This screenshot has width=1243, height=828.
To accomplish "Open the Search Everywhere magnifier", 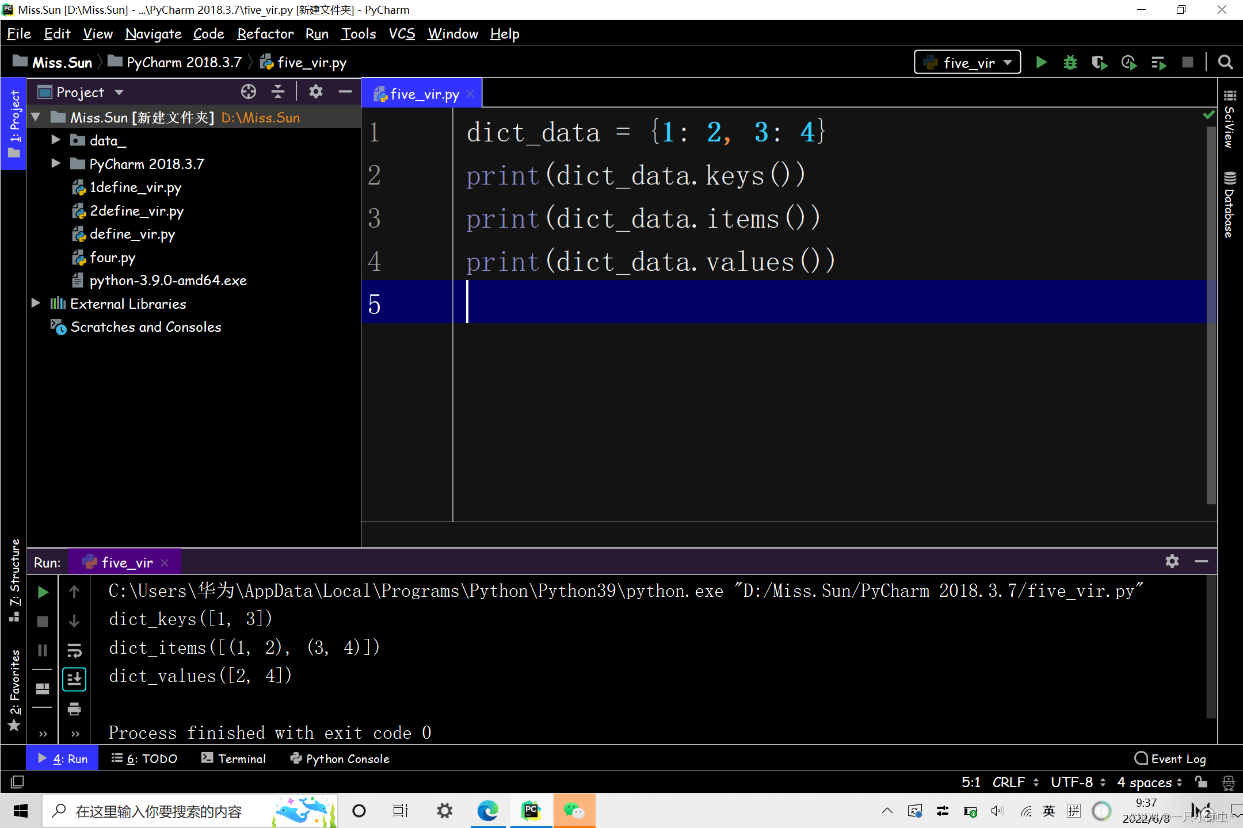I will [1225, 62].
